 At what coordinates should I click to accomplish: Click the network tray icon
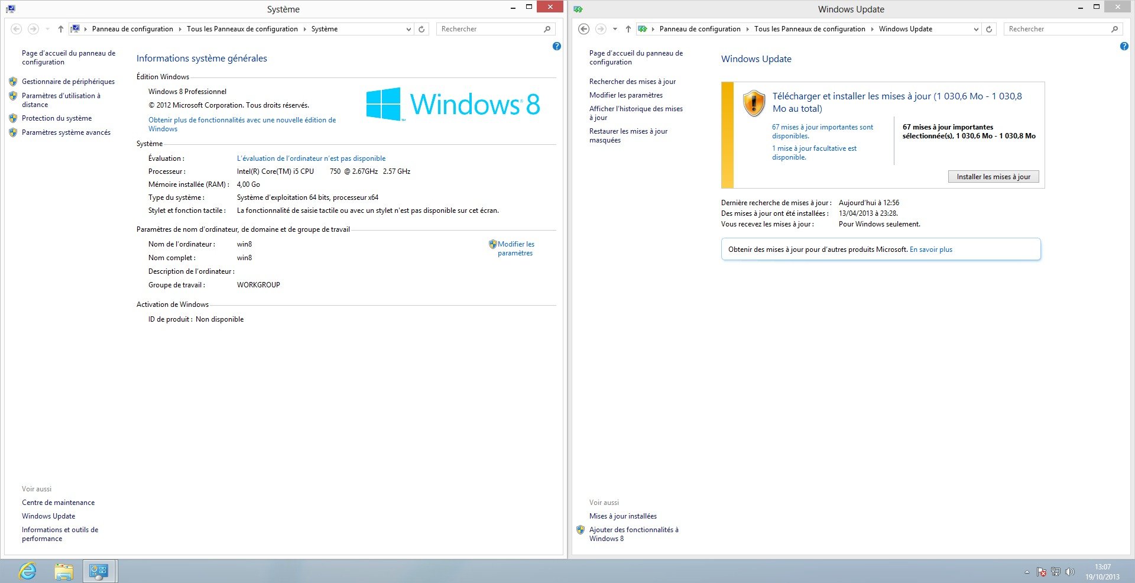1056,572
